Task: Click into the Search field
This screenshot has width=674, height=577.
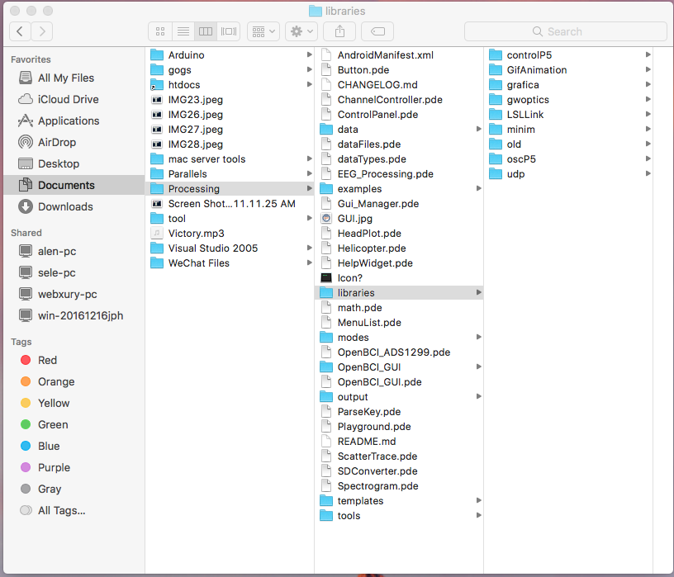Action: (x=565, y=31)
